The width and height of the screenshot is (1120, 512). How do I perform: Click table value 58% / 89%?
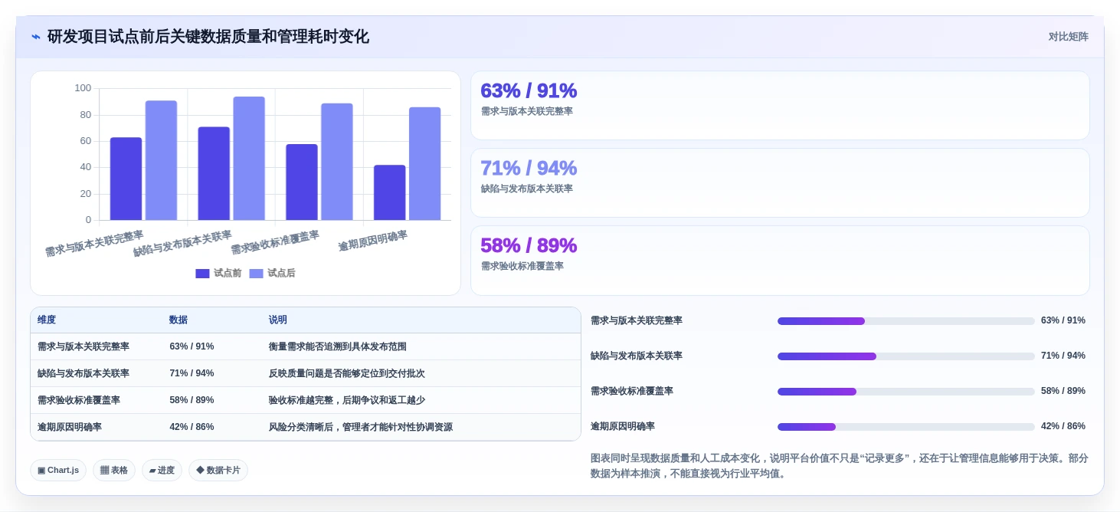point(192,400)
